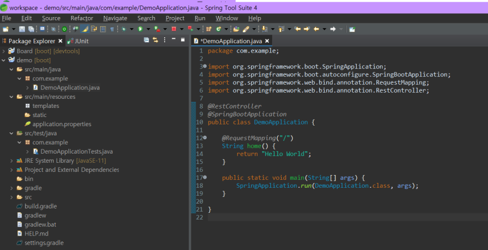
Task: Click the red Stop icon in toolbar
Action: 174,29
